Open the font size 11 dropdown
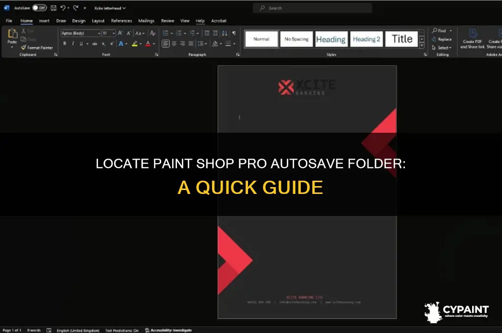Screen dimensions: 502x333 114,33
